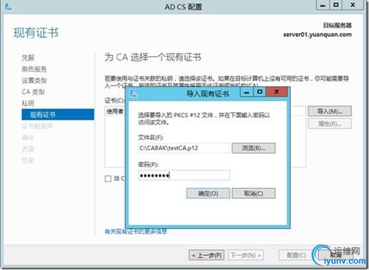
Task: Minimize the AD CS configuration window
Action: tap(323, 5)
